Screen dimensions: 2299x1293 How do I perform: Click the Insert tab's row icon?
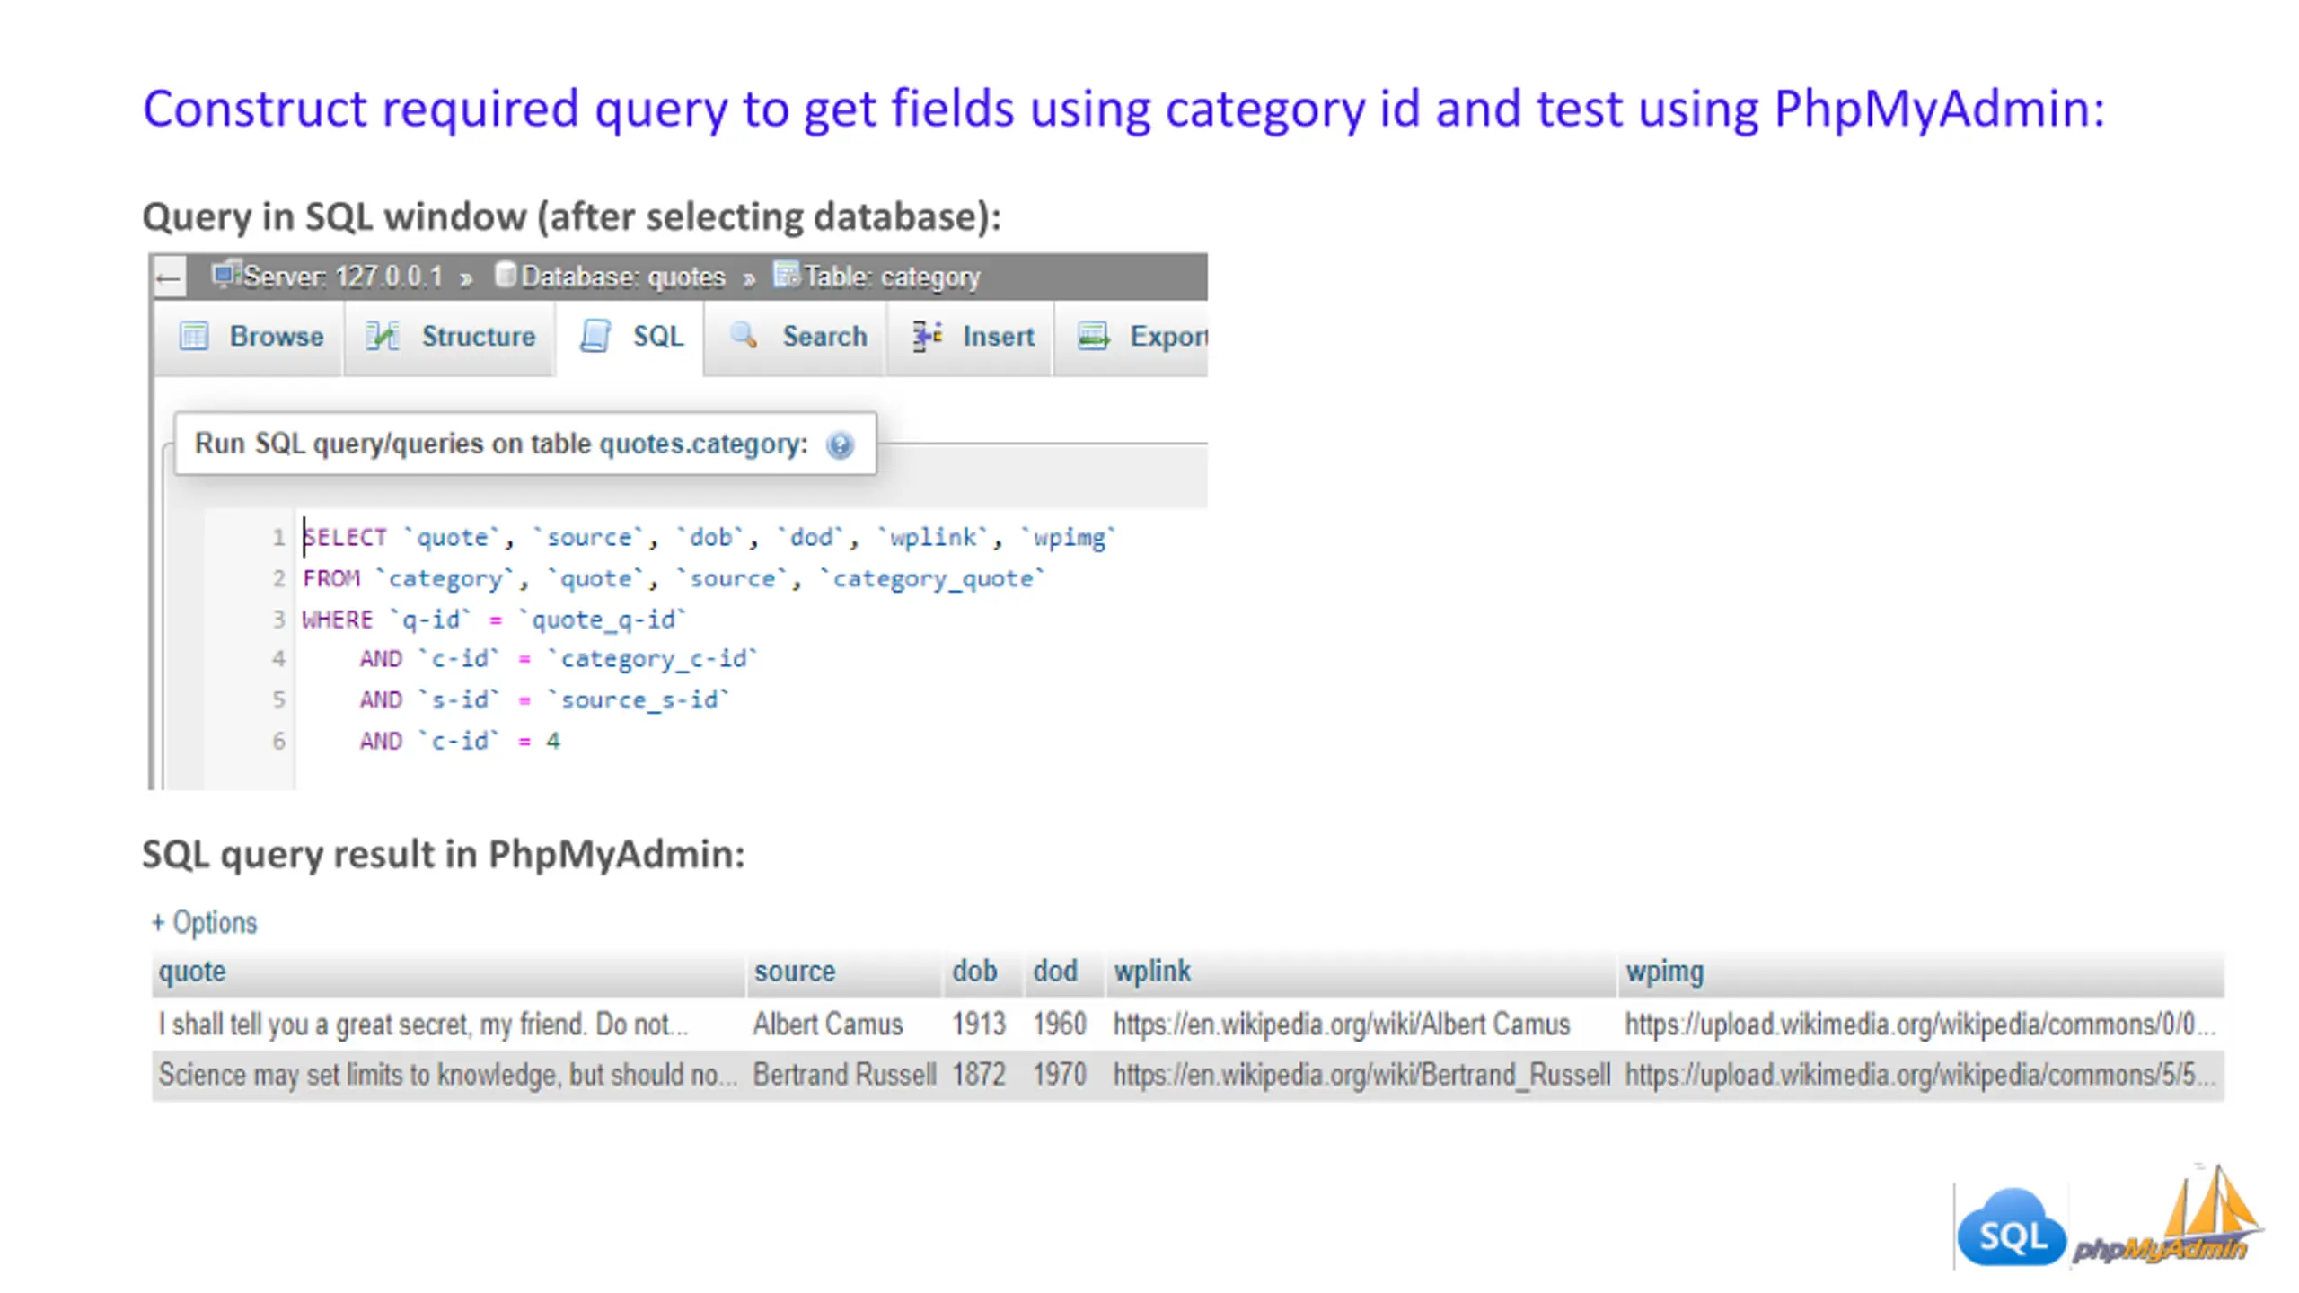point(927,336)
